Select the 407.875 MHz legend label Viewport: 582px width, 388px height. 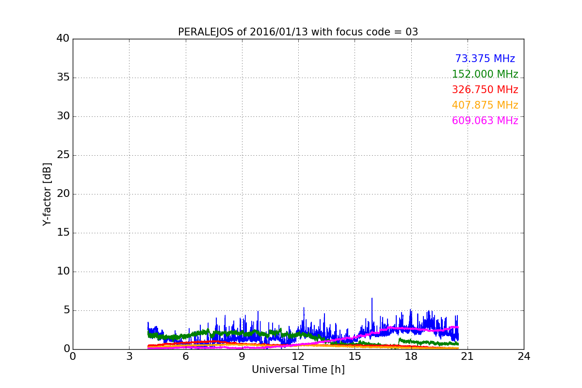(485, 105)
